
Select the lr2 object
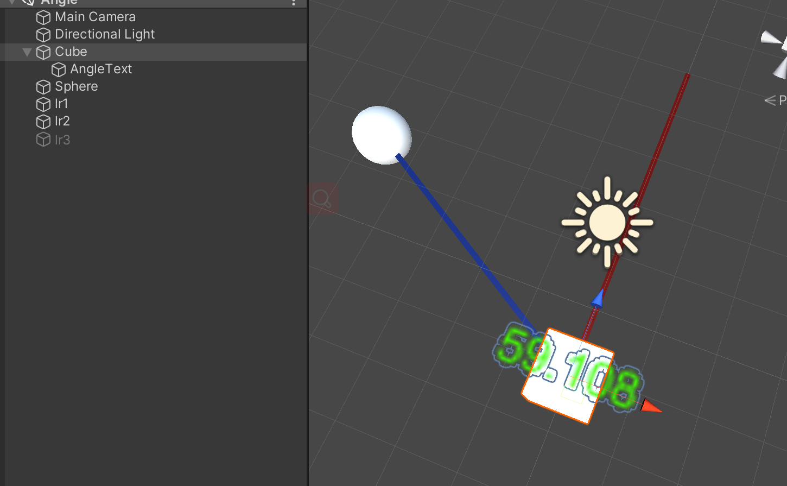(62, 121)
